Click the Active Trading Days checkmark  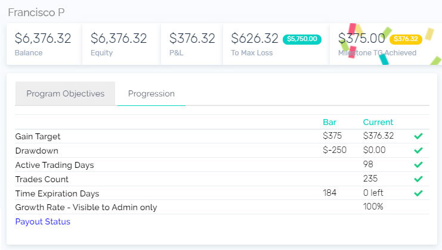418,165
